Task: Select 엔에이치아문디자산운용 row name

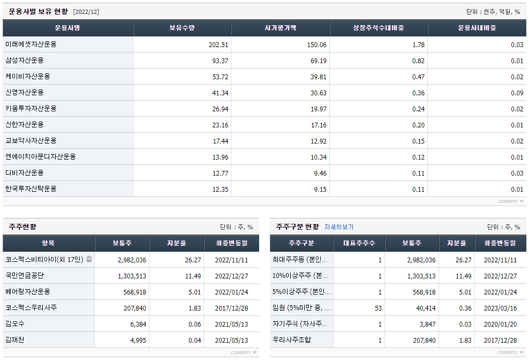Action: coord(41,157)
